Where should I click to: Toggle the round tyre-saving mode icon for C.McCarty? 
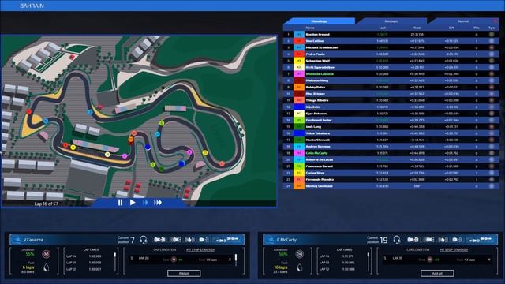(457, 240)
